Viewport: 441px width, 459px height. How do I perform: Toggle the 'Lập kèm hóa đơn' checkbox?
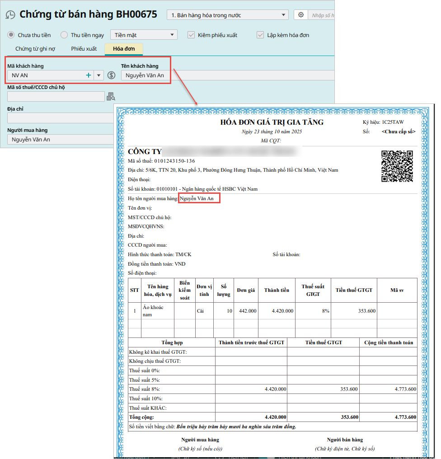260,35
